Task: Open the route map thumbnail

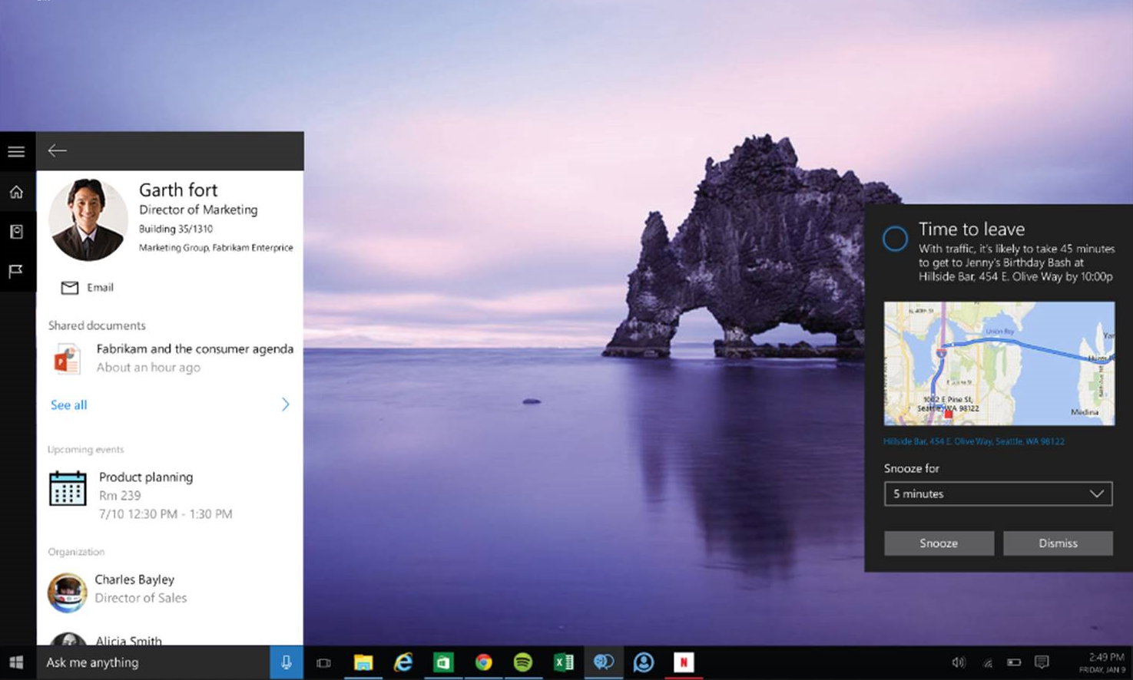Action: click(x=999, y=363)
